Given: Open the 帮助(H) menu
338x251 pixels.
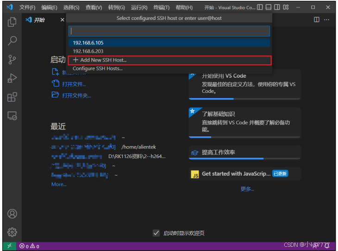Looking at the screenshot, I should [184, 7].
